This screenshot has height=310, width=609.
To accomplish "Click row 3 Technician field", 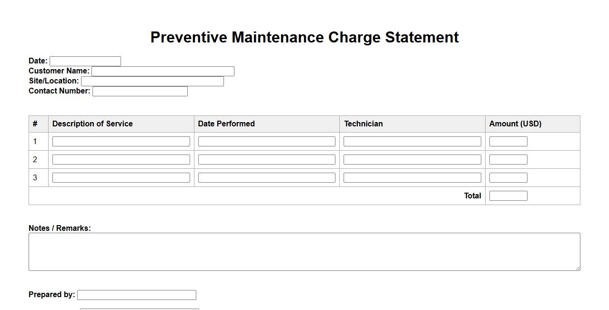I will point(412,178).
